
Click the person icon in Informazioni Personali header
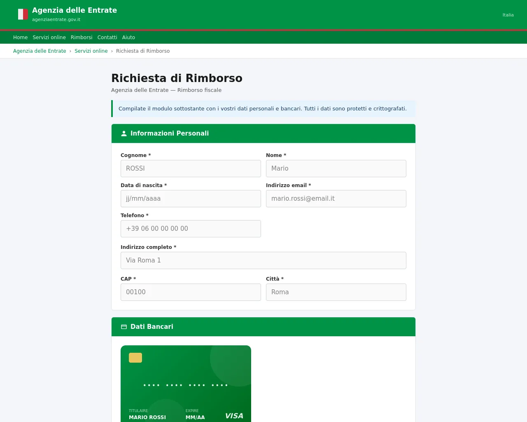pyautogui.click(x=124, y=134)
